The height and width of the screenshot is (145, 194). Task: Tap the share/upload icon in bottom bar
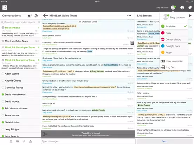11,141
